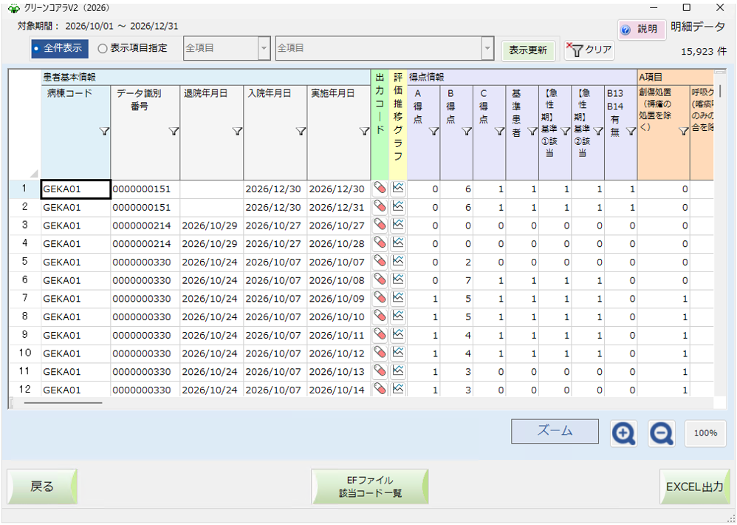Select the 全件表示 radio option
Image resolution: width=737 pixels, height=525 pixels.
coord(60,49)
